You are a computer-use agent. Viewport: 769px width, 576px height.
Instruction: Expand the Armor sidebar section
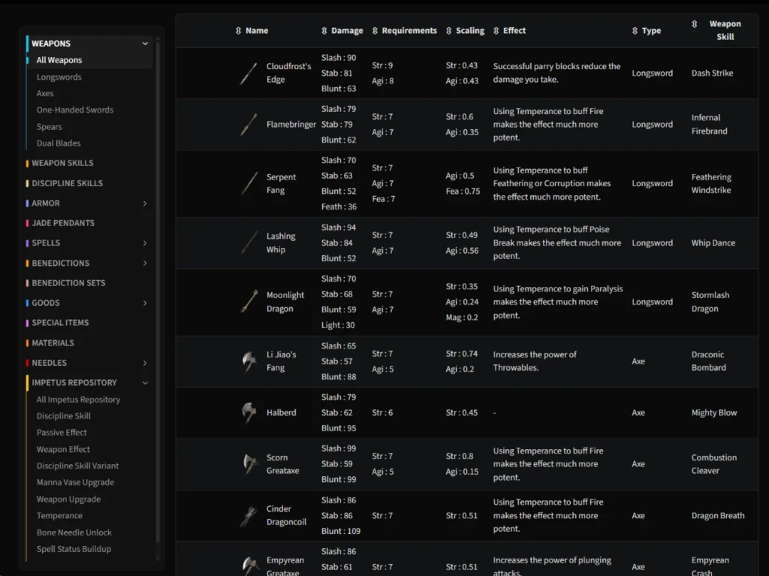(145, 204)
